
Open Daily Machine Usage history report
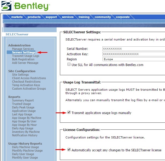pyautogui.click(x=25, y=147)
